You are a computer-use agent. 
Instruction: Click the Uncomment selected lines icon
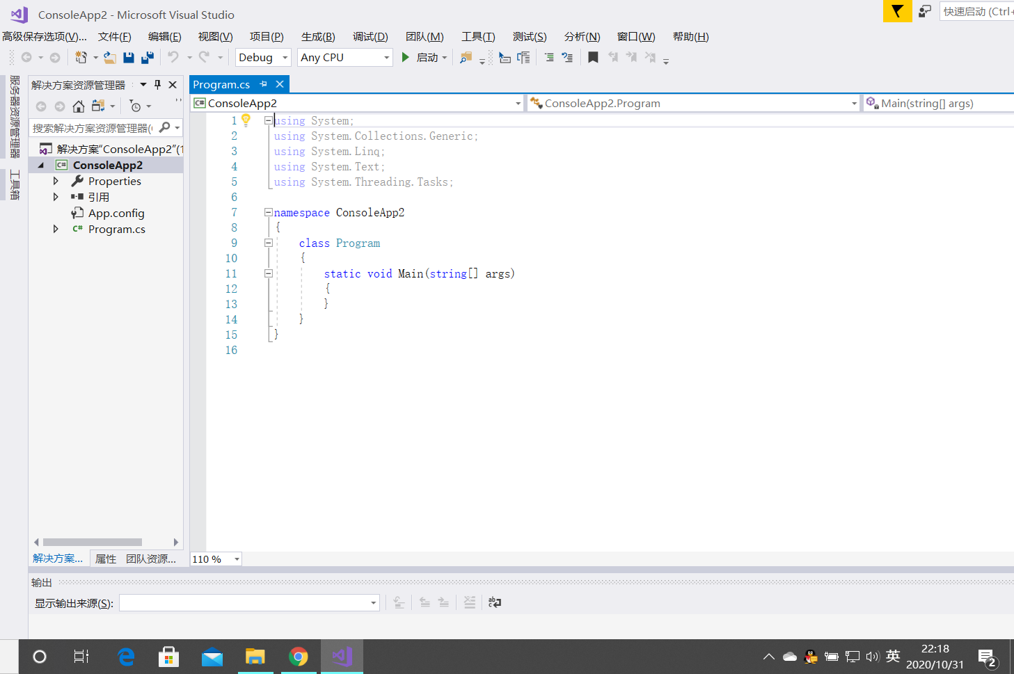567,58
